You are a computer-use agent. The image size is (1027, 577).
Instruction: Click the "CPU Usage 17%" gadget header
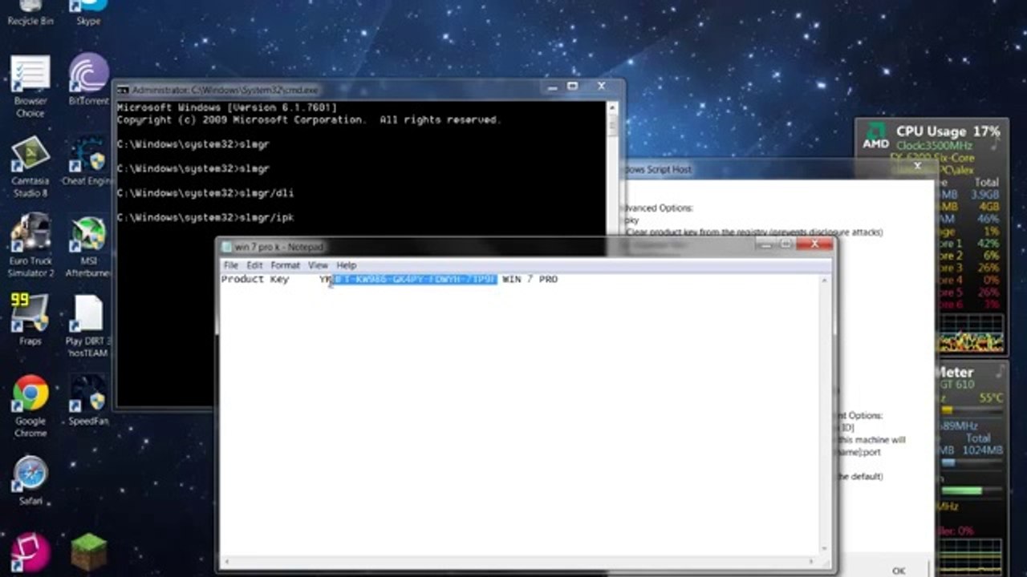948,131
